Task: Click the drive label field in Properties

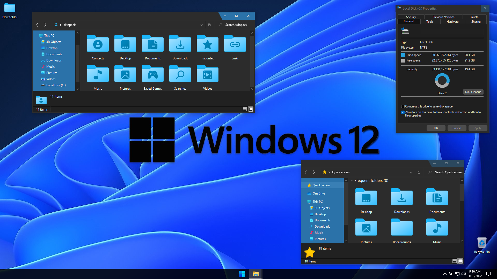Action: click(x=451, y=32)
